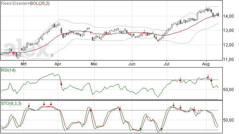This screenshot has width=239, height=134.
Task: Click the red '+BOL(20;2)' indicator label
Action: click(39, 3)
